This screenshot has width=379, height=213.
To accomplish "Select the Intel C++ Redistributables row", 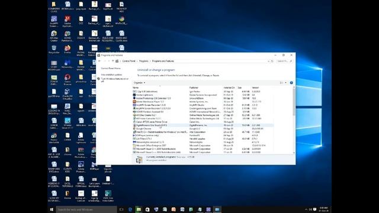I will (203, 132).
